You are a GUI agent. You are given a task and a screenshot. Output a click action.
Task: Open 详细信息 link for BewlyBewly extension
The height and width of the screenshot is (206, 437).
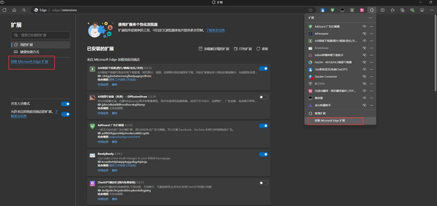(x=103, y=170)
